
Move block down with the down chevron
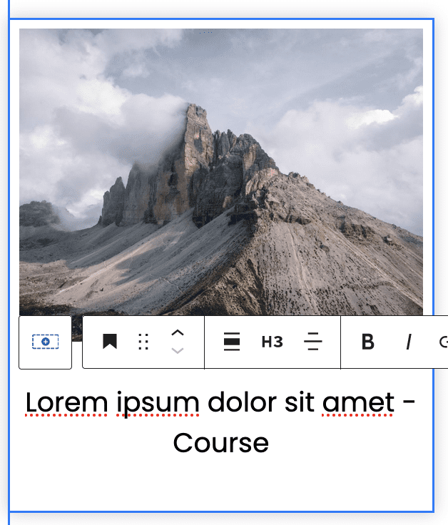(x=178, y=350)
